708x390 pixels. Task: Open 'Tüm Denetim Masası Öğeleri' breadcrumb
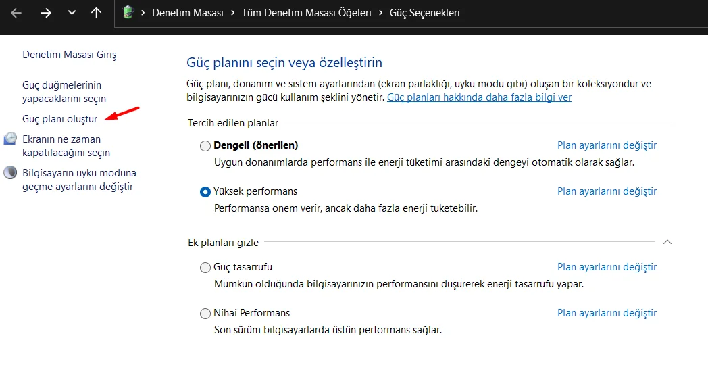tap(306, 12)
